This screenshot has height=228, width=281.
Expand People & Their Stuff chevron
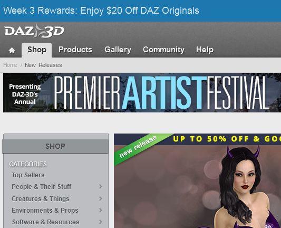(x=101, y=186)
